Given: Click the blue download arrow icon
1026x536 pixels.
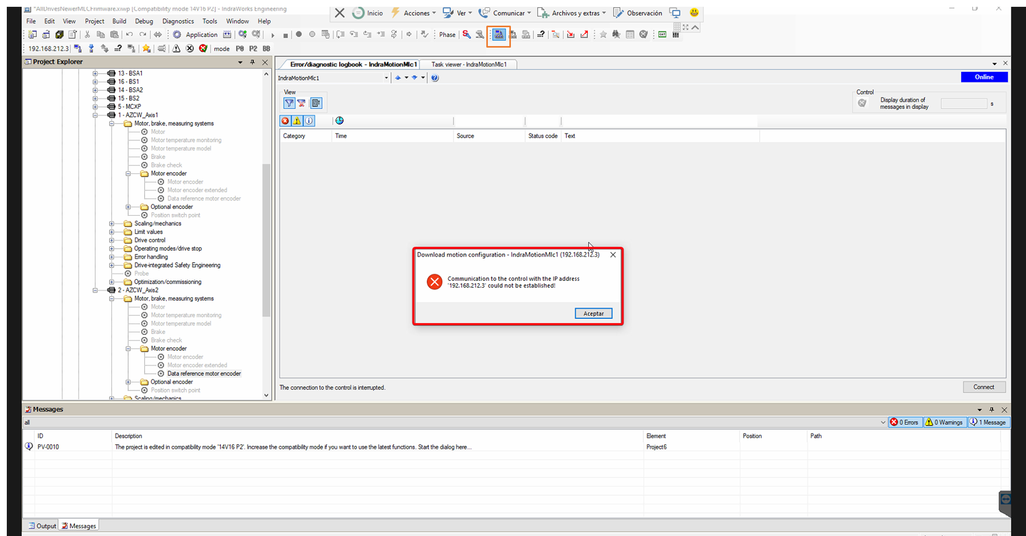Looking at the screenshot, I should tap(91, 49).
